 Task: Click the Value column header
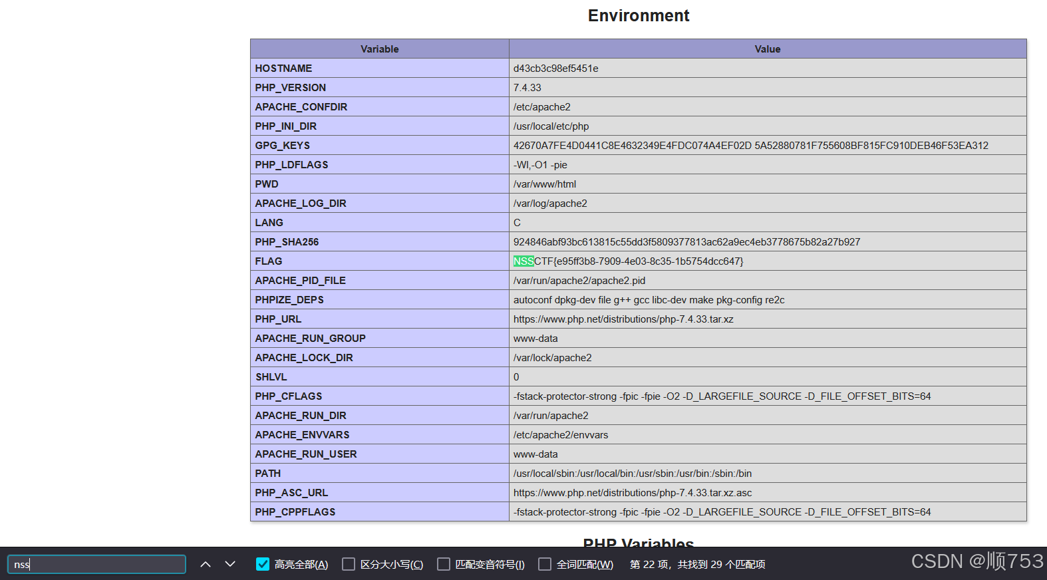tap(768, 49)
